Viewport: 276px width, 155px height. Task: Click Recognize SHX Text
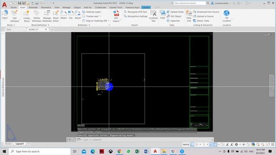coord(135,12)
